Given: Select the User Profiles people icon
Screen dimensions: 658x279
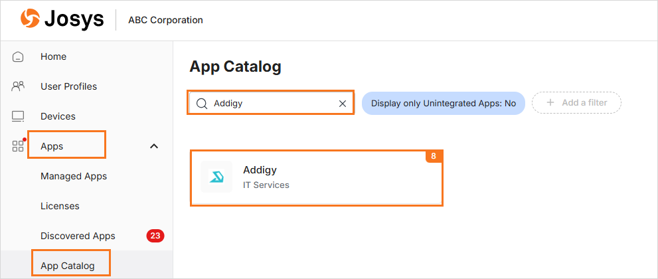Looking at the screenshot, I should pyautogui.click(x=18, y=86).
